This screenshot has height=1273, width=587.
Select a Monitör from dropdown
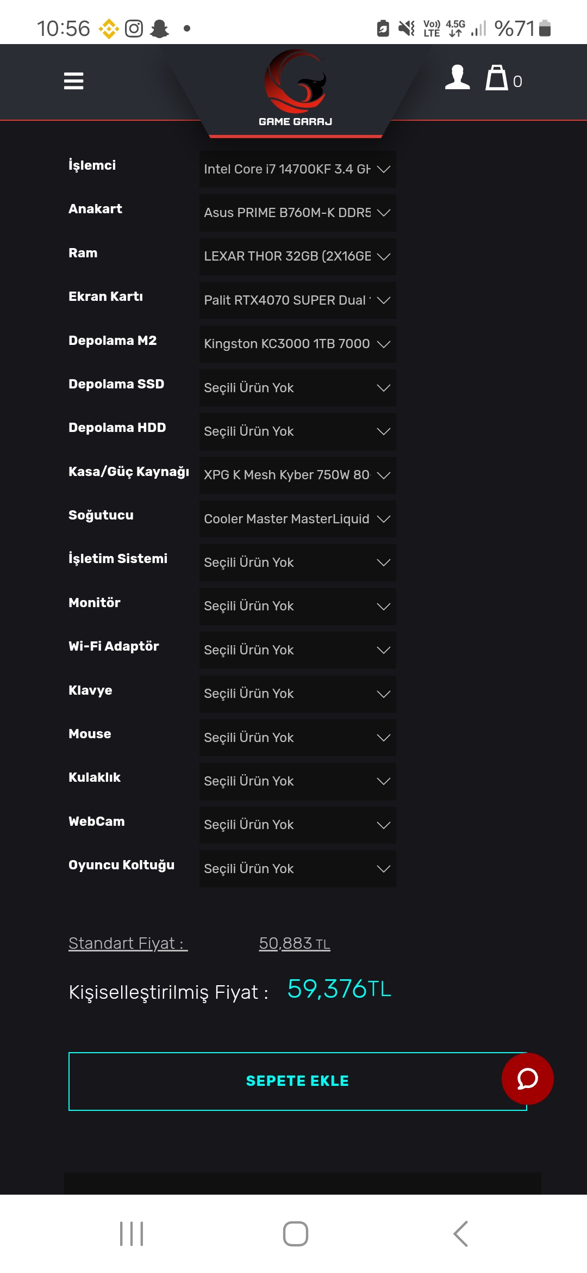[x=297, y=606]
